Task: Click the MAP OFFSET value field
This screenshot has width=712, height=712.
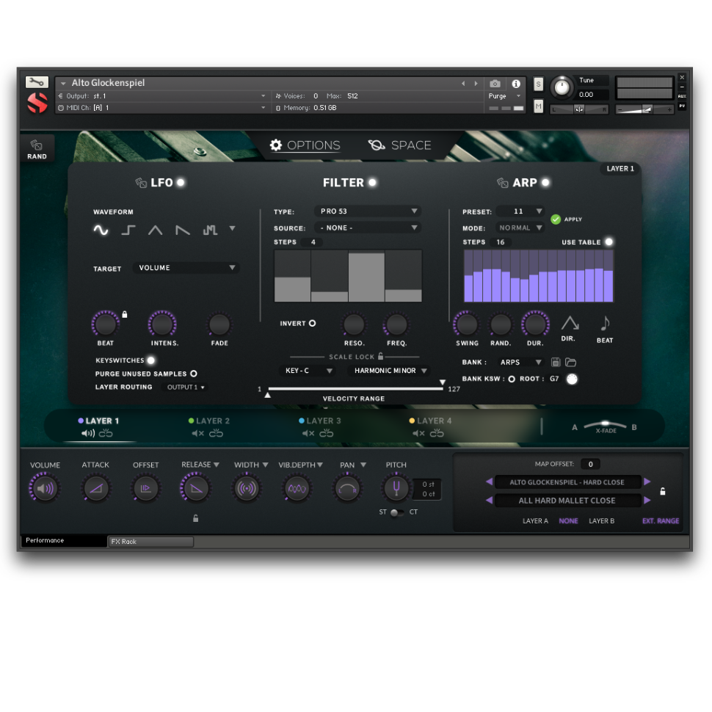Action: click(x=590, y=463)
